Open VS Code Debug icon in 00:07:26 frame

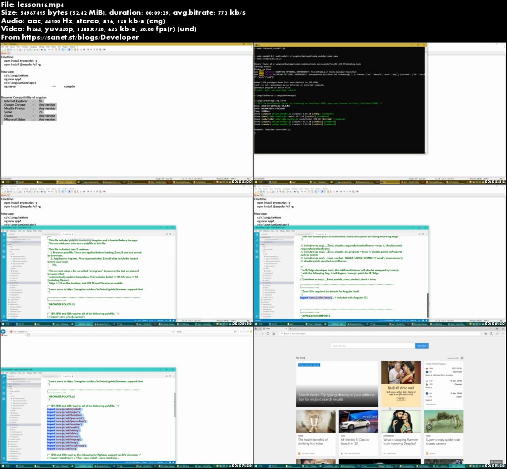point(3,393)
